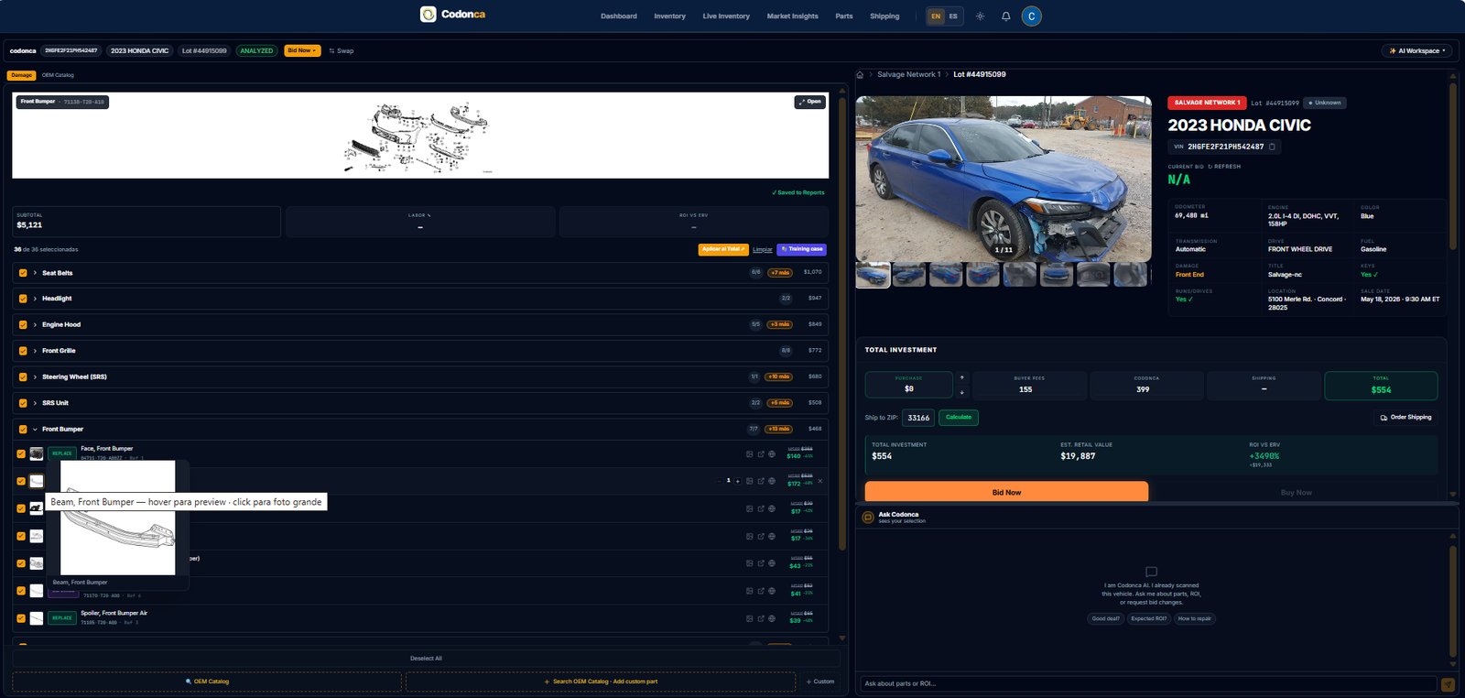Click the Calculate shipping button
This screenshot has height=698, width=1465.
click(x=959, y=417)
